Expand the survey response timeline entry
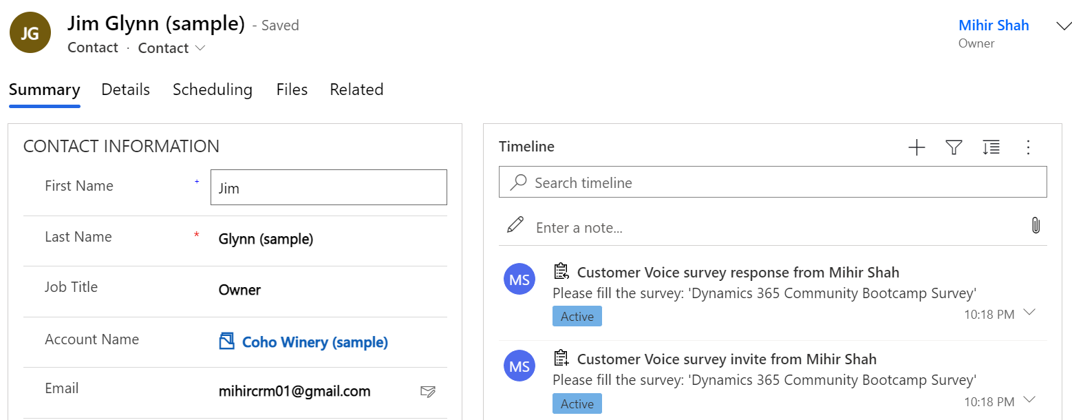1072x420 pixels. tap(1029, 313)
